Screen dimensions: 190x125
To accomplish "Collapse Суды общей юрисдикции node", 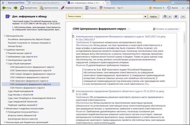I will 7,63.
